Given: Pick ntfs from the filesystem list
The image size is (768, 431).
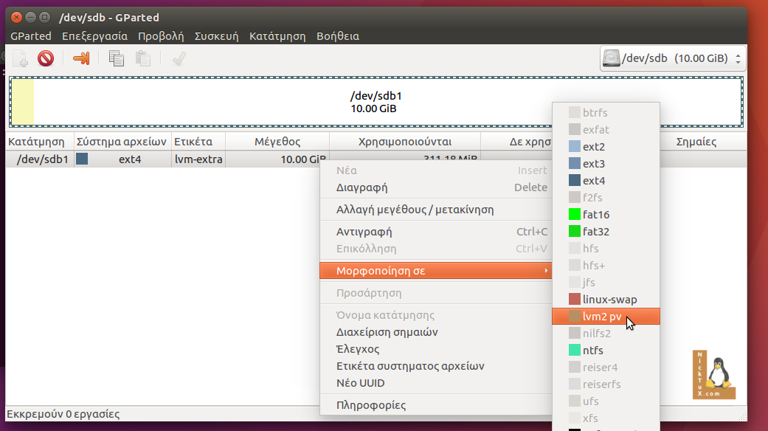Looking at the screenshot, I should click(592, 351).
